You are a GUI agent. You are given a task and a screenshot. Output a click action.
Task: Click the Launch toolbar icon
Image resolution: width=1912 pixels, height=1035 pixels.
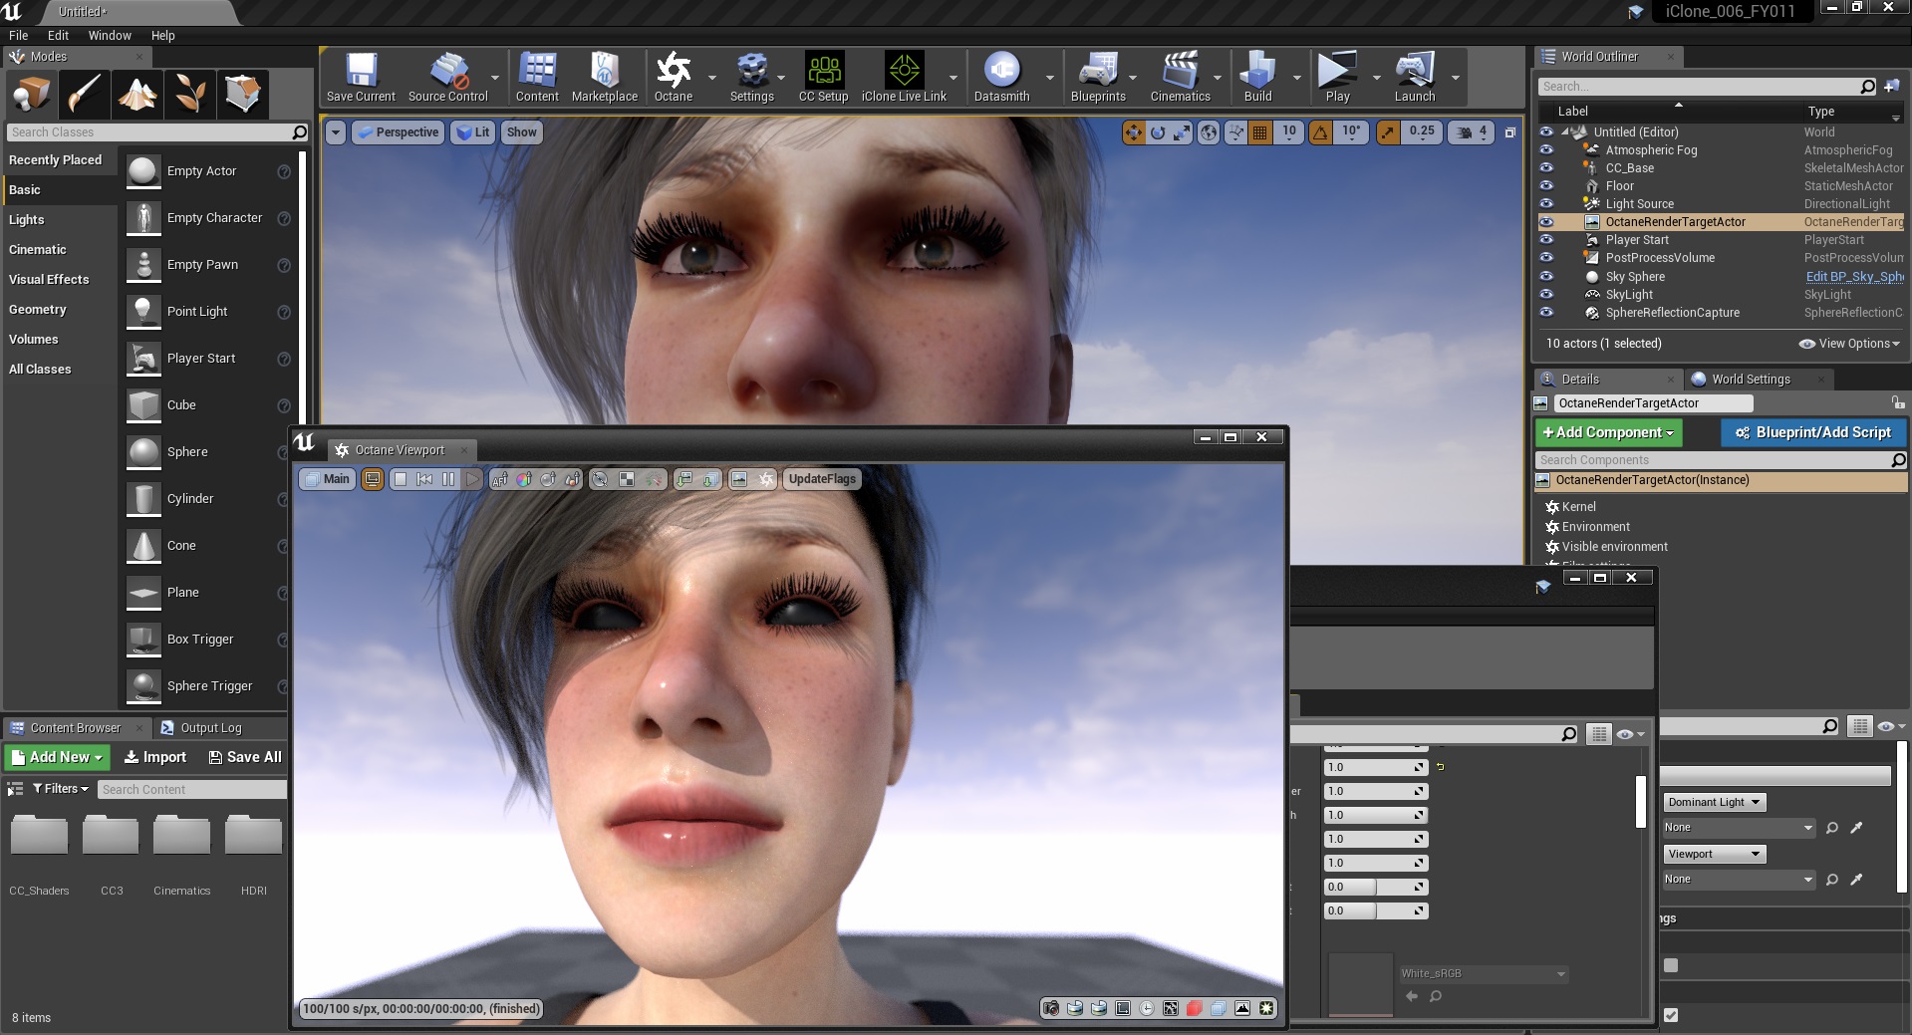tap(1415, 78)
